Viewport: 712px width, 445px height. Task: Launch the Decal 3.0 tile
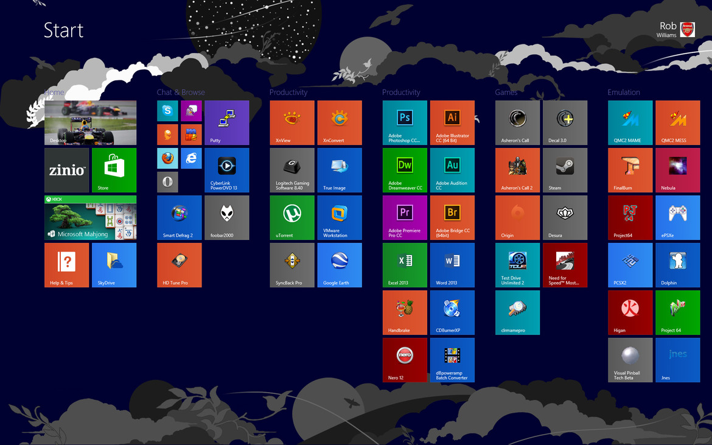[x=565, y=122]
